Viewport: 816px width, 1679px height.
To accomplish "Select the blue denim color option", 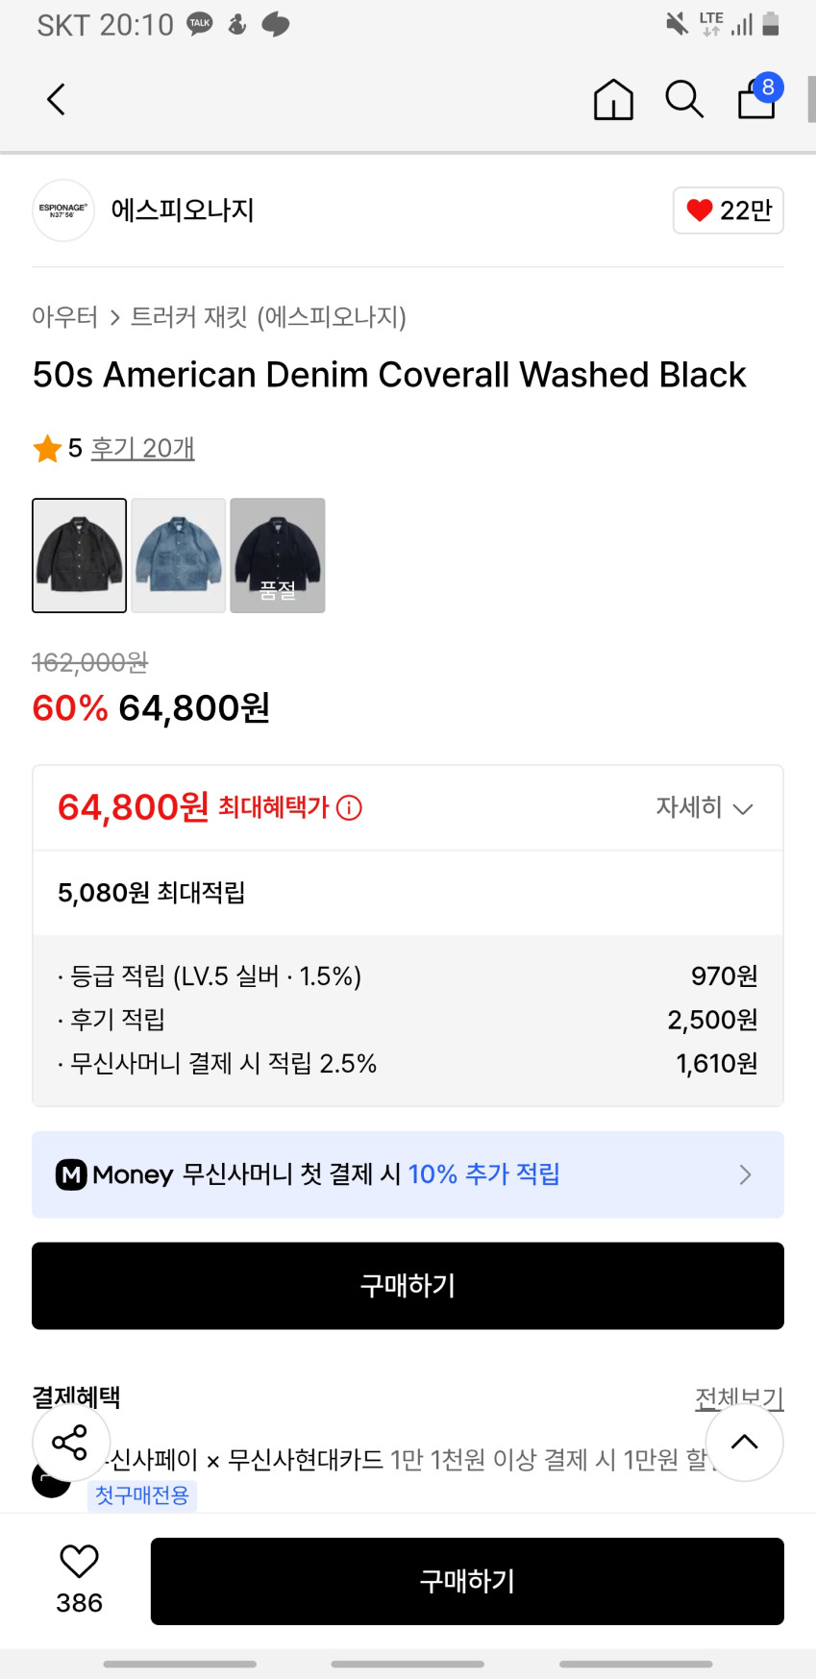I will pyautogui.click(x=179, y=556).
